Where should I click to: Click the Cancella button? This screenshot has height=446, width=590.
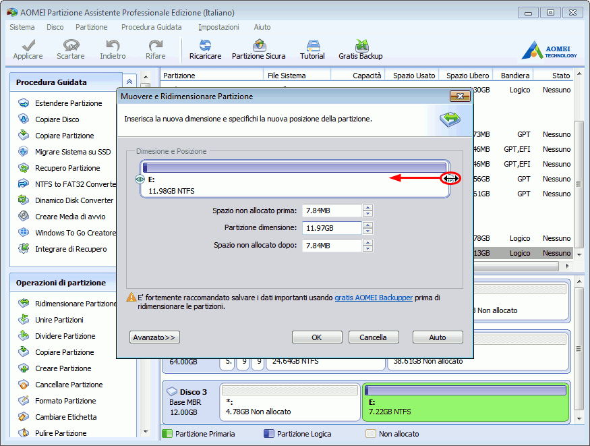tap(374, 337)
